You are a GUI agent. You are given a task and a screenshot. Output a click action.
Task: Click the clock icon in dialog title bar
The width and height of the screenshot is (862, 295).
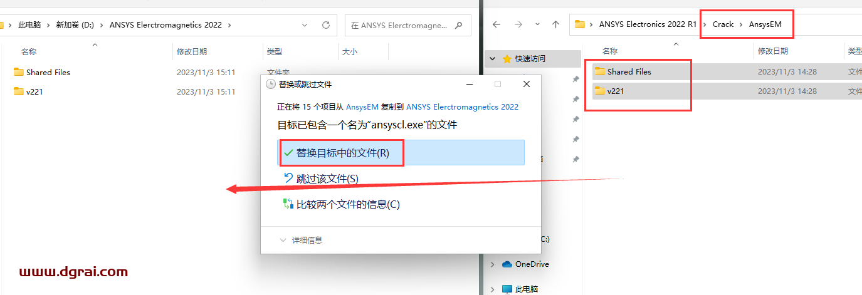[x=270, y=84]
